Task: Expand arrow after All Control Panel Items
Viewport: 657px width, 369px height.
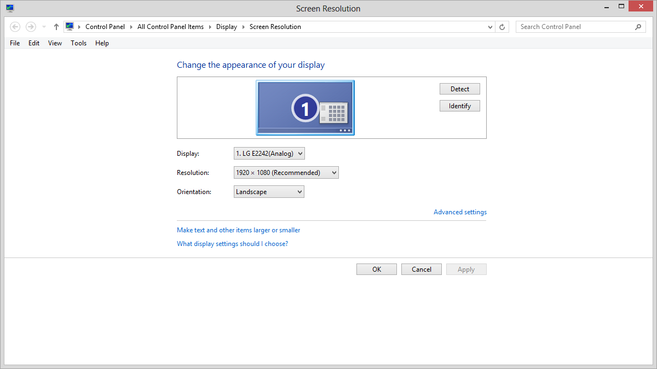Action: (210, 27)
